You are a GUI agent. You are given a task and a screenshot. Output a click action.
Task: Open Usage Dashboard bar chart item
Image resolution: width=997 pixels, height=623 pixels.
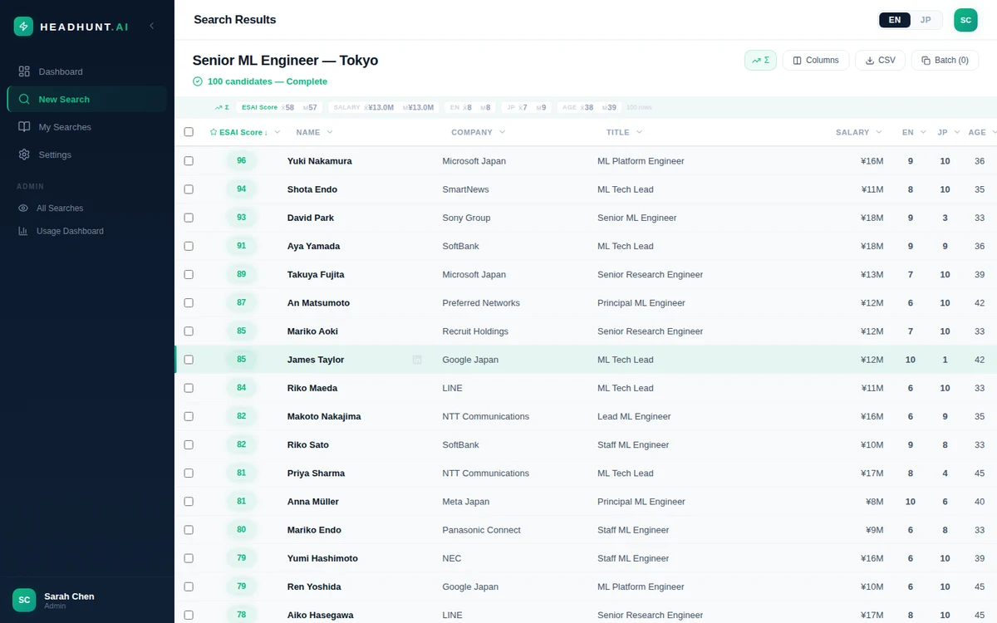coord(23,231)
